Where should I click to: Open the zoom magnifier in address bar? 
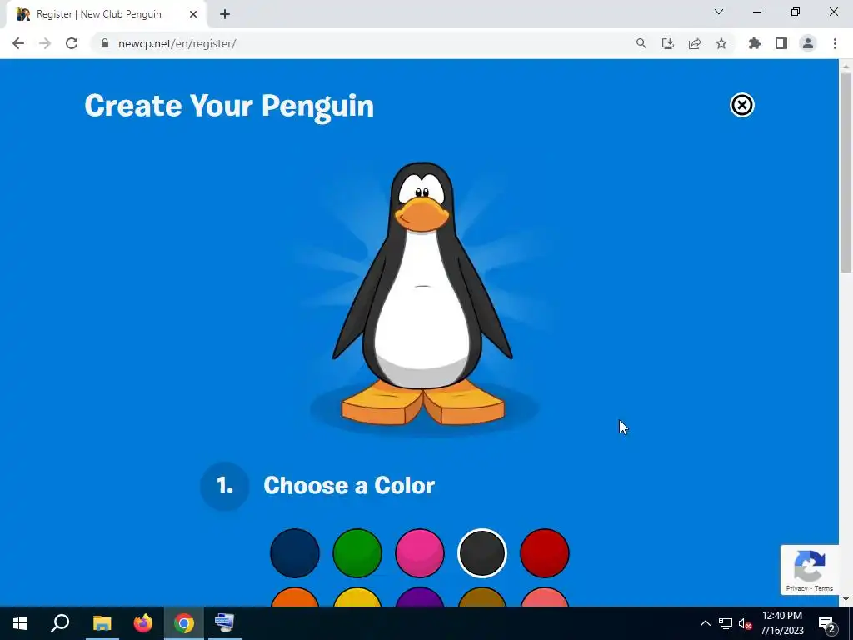[641, 43]
